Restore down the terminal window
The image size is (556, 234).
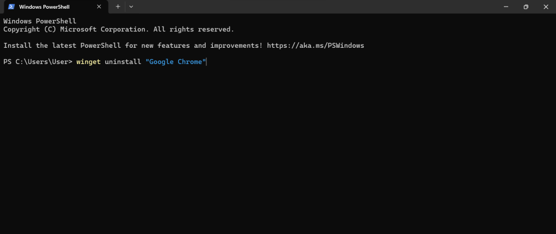[x=526, y=7]
